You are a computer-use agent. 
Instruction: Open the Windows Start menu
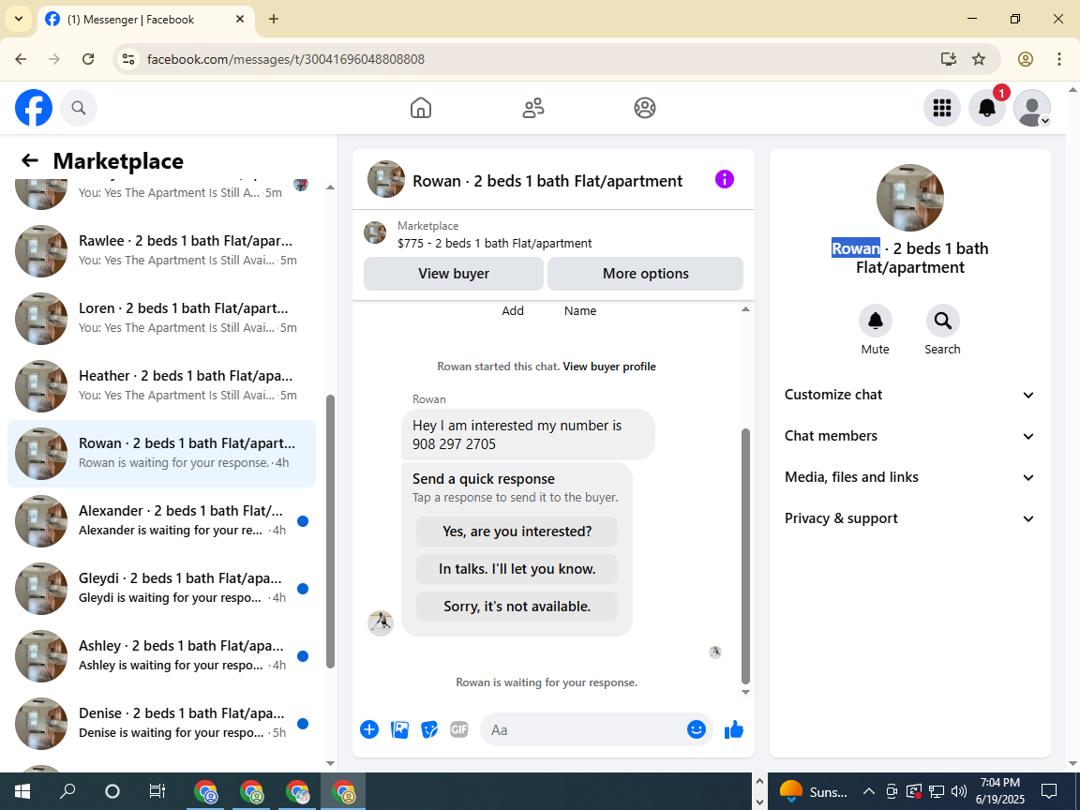[x=22, y=790]
